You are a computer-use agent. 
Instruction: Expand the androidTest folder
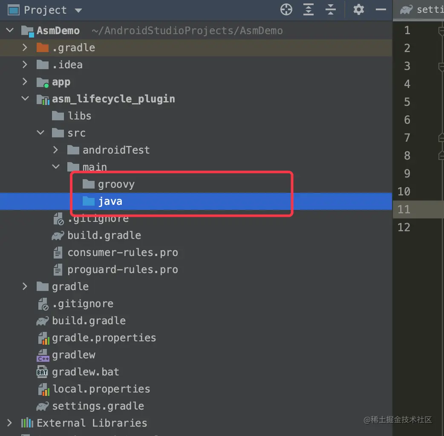click(x=55, y=150)
